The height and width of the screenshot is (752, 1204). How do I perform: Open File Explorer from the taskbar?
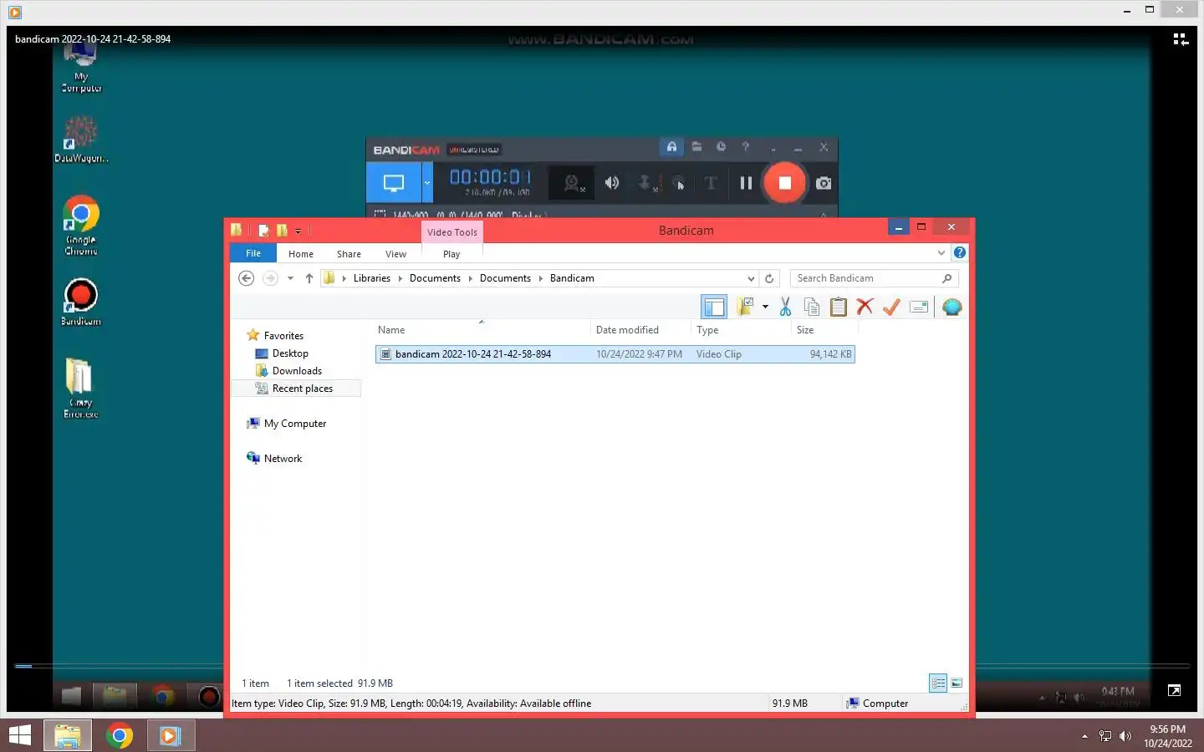pyautogui.click(x=68, y=735)
